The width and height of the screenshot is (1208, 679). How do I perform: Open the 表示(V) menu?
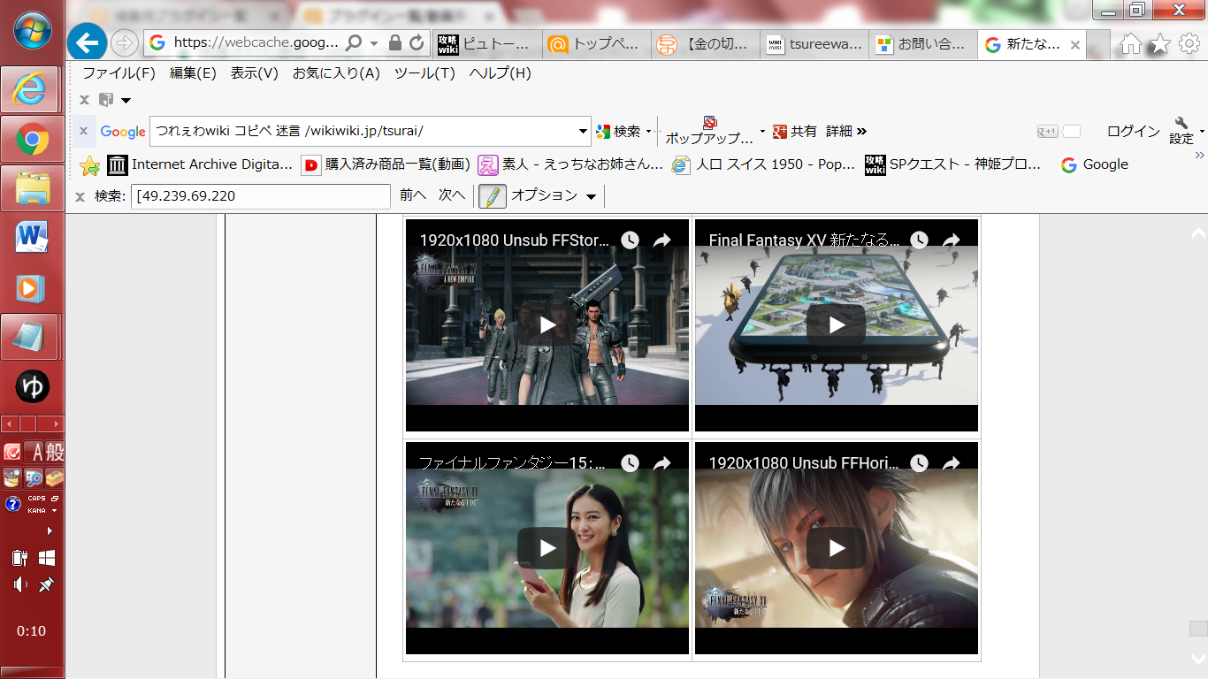254,73
